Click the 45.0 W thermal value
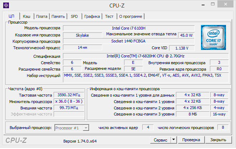The width and height of the screenshot is (236, 149). click(186, 35)
